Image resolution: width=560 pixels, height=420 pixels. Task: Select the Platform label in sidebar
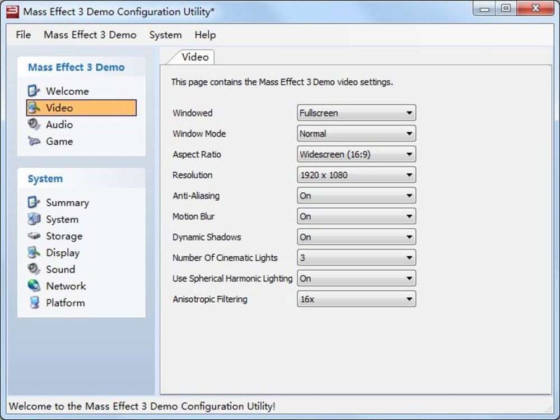[x=66, y=303]
